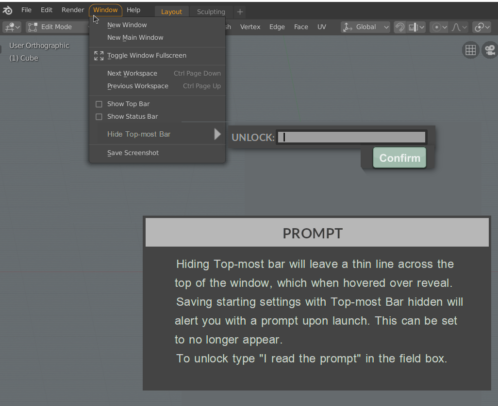
Task: Select Toggle Window Fullscreen
Action: pyautogui.click(x=158, y=55)
